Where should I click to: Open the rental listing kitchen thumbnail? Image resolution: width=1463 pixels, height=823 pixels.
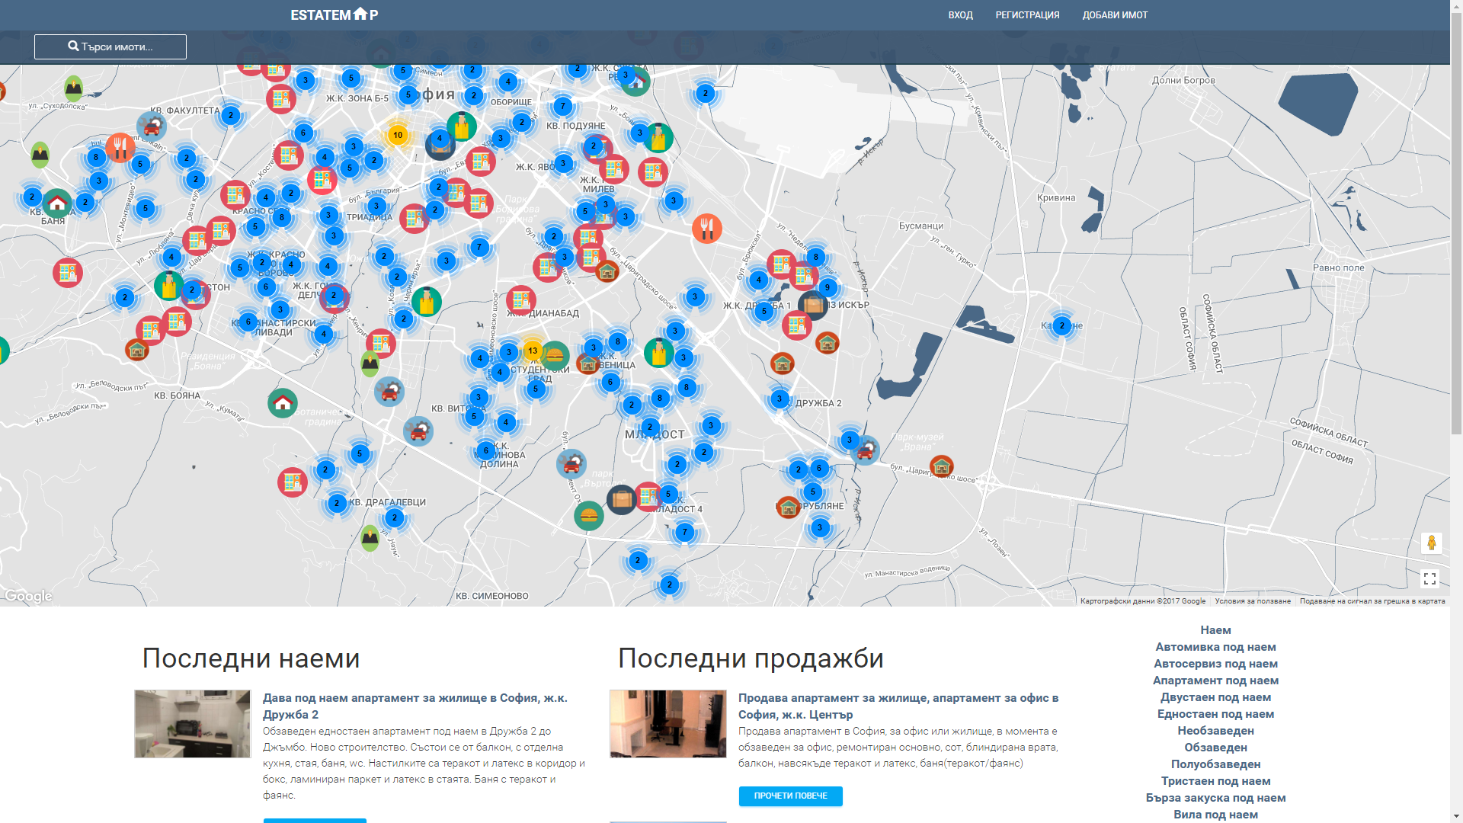193,724
